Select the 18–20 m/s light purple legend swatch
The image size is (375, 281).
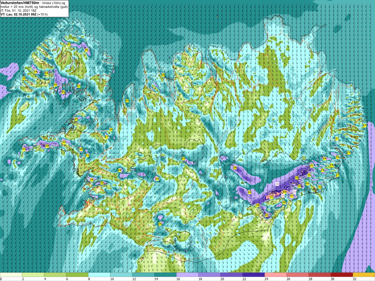209,275
